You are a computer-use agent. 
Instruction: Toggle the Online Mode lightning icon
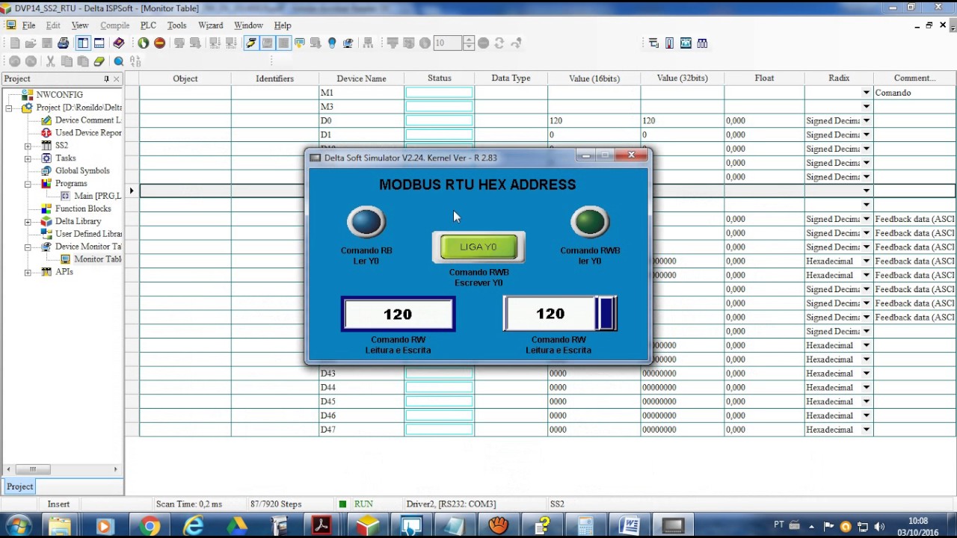(251, 43)
